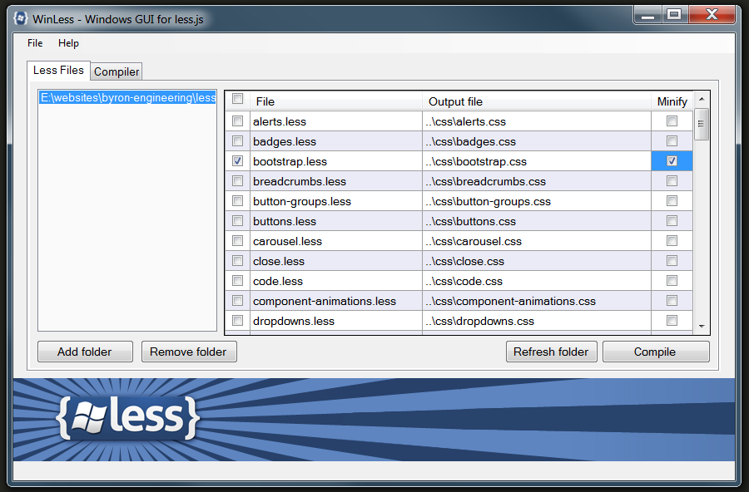Select the component-animations.less file name
The height and width of the screenshot is (492, 749).
[x=325, y=302]
